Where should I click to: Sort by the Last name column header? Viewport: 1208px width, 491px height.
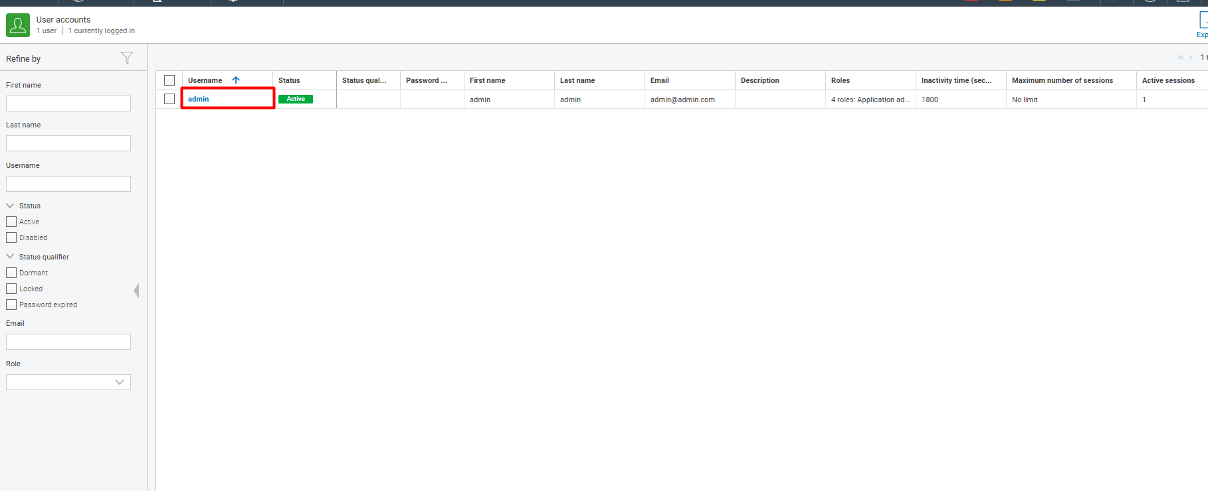pyautogui.click(x=599, y=80)
